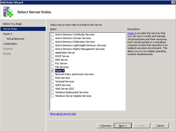
Task: Cancel the Add Roles Wizard
Action: [160, 126]
